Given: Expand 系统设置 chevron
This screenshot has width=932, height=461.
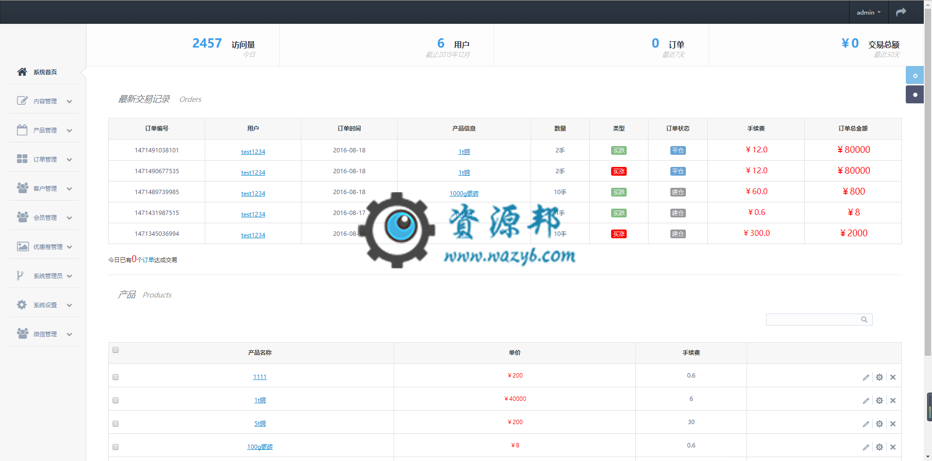Looking at the screenshot, I should 69,305.
